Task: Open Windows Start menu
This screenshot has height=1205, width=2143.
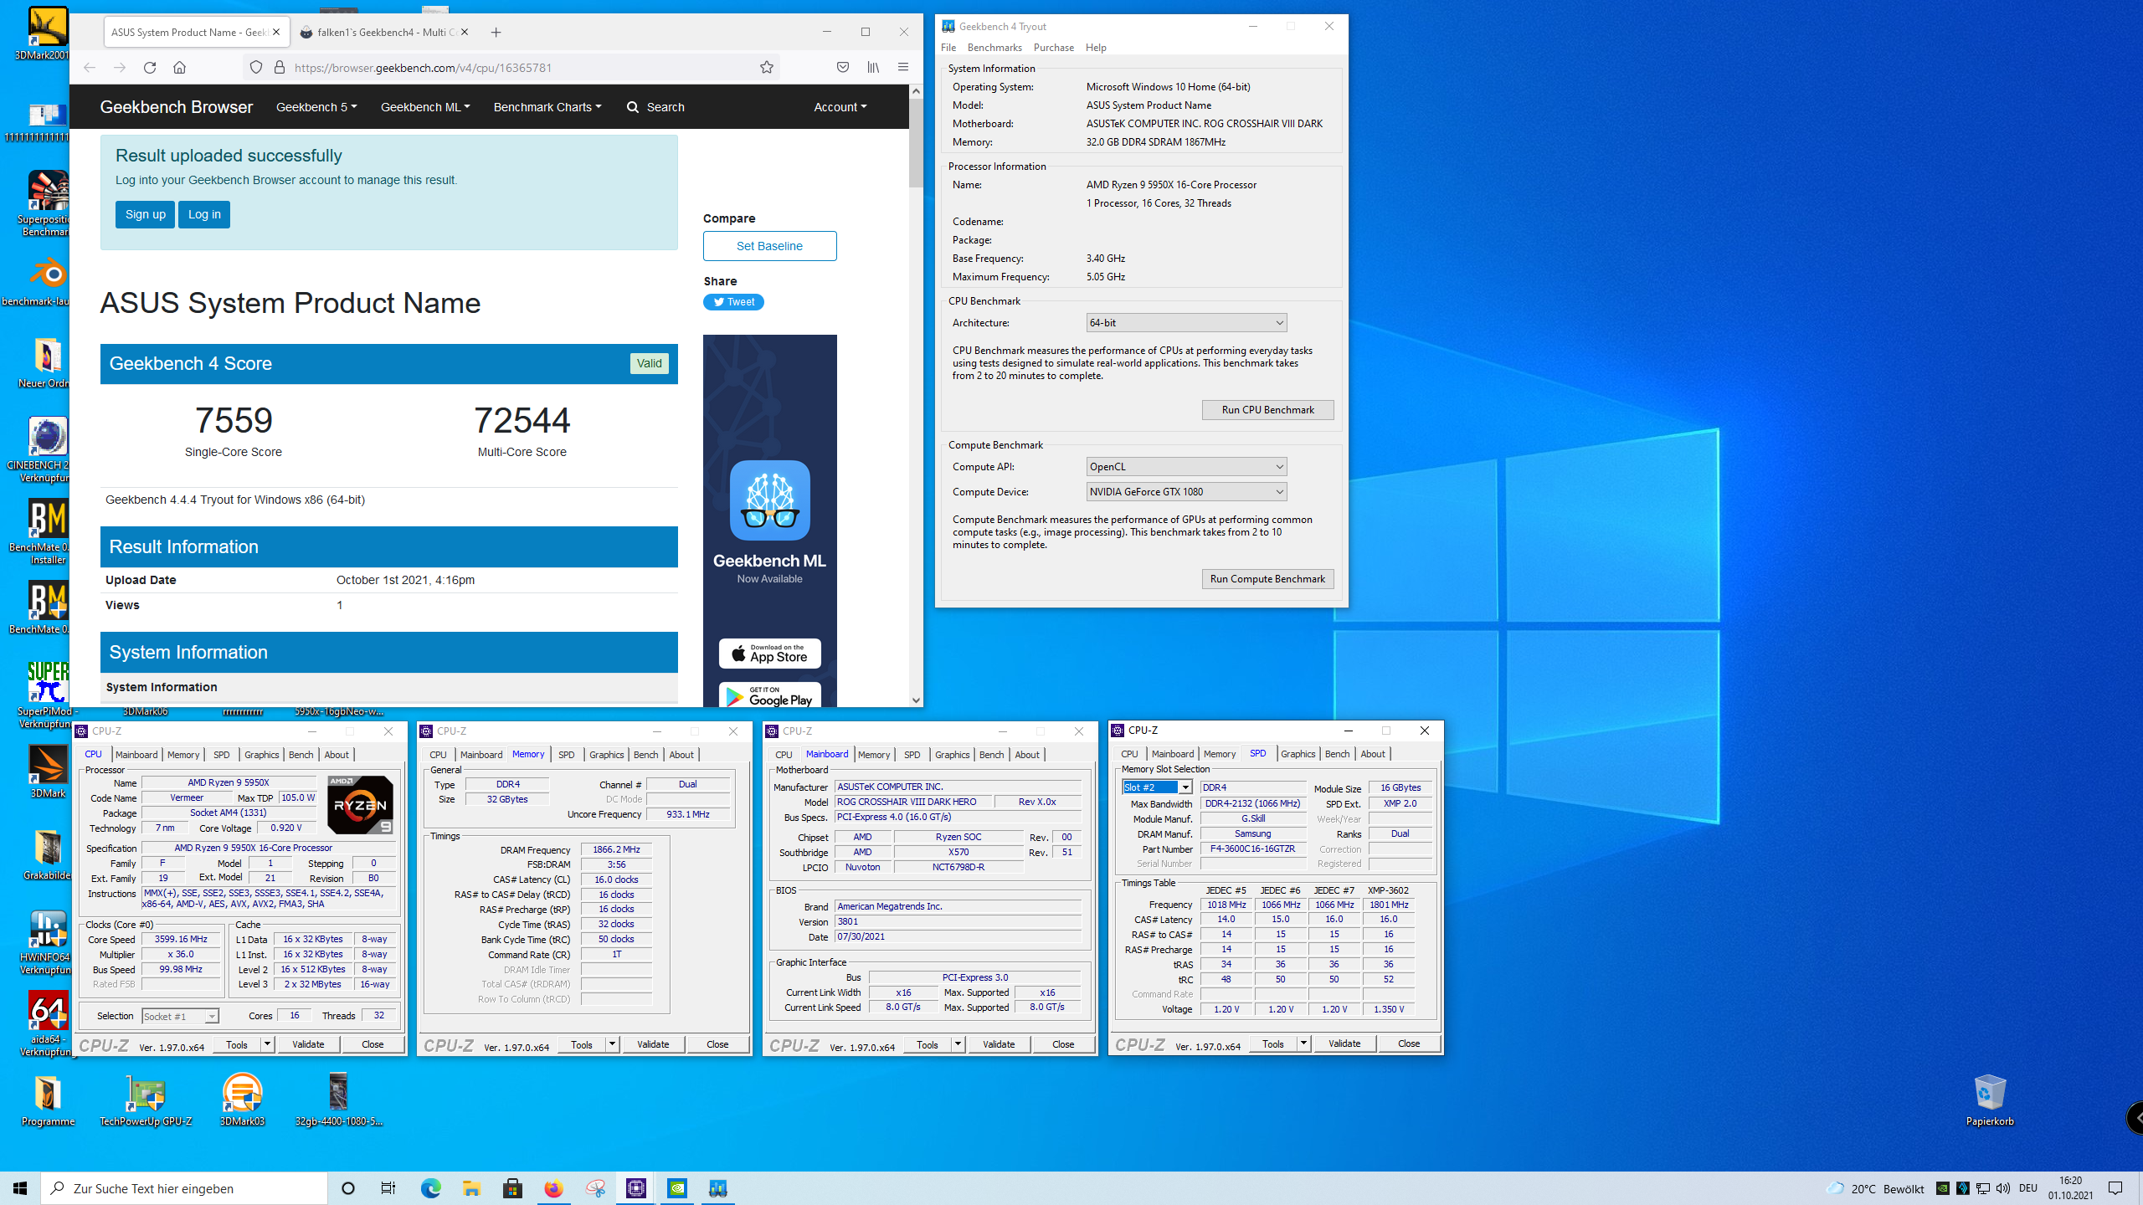Action: point(20,1188)
